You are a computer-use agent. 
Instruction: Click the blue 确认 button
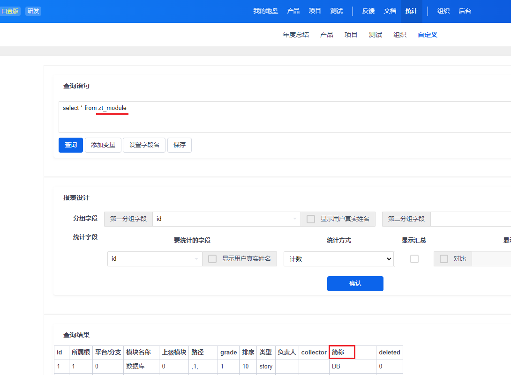click(355, 284)
